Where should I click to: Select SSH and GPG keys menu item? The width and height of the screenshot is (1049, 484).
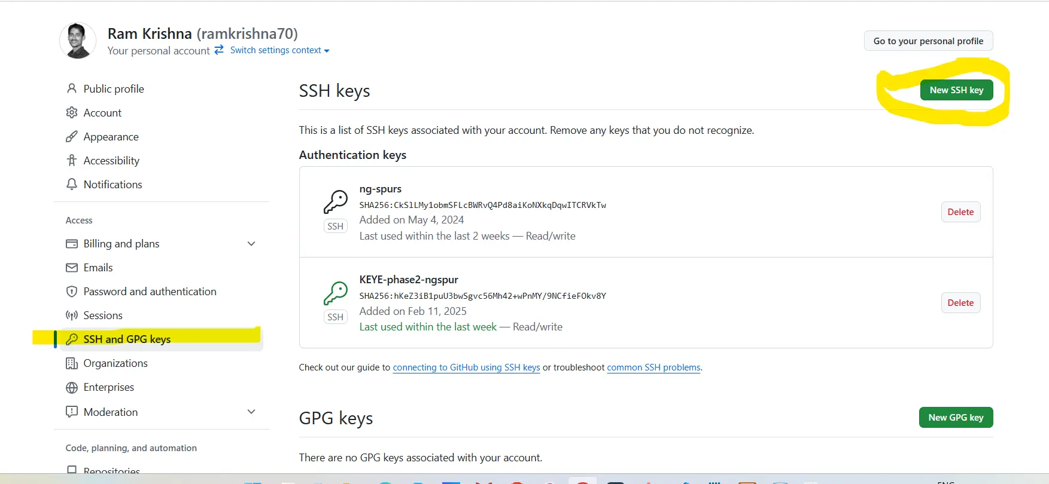[127, 339]
